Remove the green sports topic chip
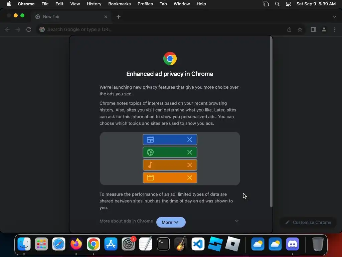This screenshot has height=257, width=342. pos(190,152)
